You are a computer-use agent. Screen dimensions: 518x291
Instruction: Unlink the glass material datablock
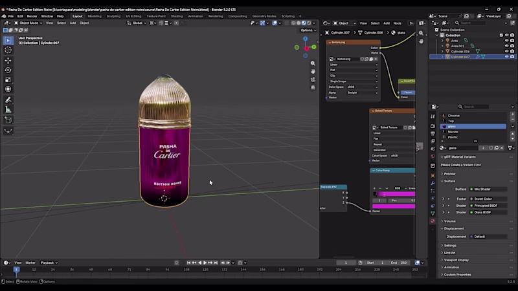[x=502, y=148]
